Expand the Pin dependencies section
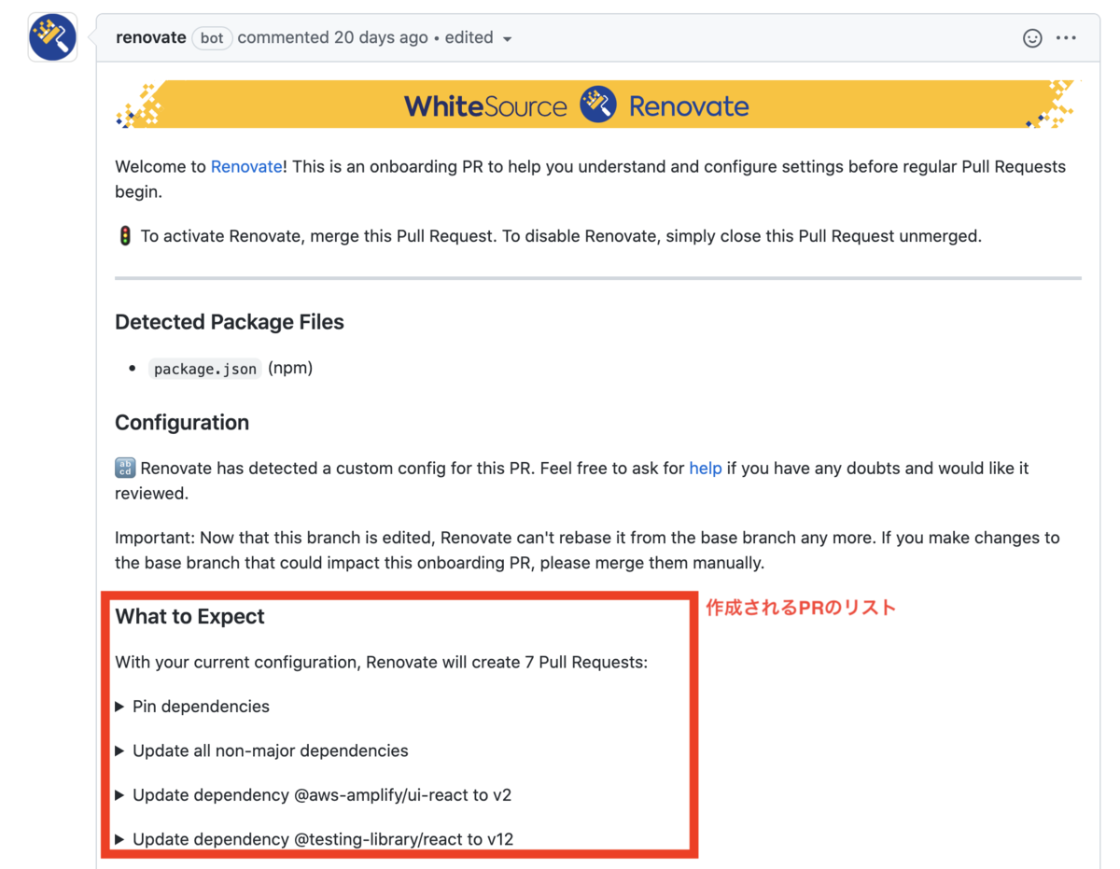 pyautogui.click(x=192, y=707)
